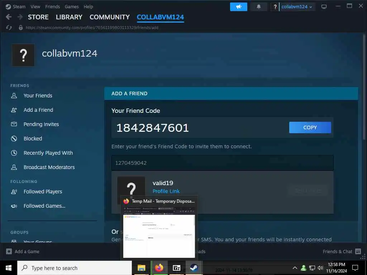Switch to the STORE tab
This screenshot has width=367, height=275.
(x=38, y=17)
